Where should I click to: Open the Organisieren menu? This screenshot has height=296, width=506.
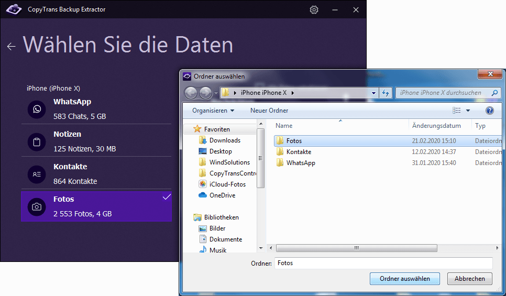pos(213,111)
